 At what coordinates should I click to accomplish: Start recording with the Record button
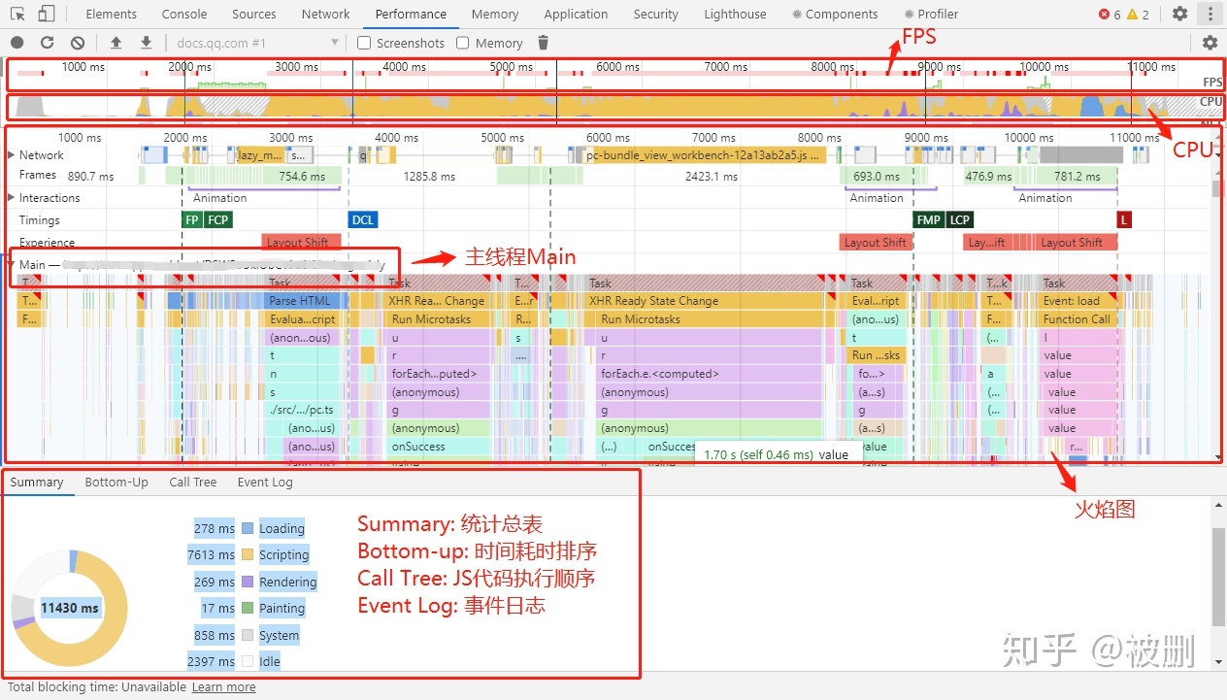click(x=17, y=43)
